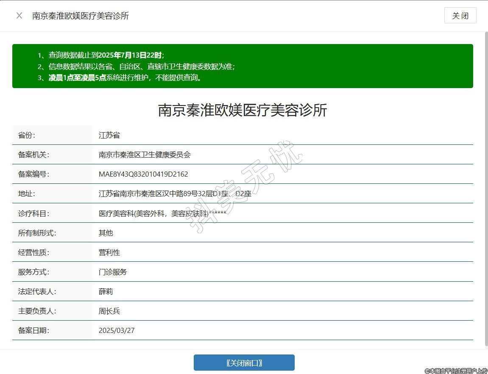The width and height of the screenshot is (488, 374).
Task: Click the address value 汉中路89号32层
Action: (175, 194)
